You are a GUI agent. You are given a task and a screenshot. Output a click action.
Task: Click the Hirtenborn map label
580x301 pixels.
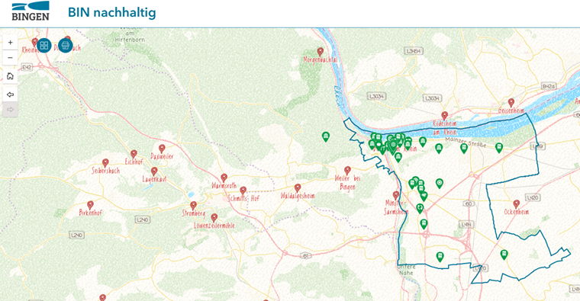(130, 40)
